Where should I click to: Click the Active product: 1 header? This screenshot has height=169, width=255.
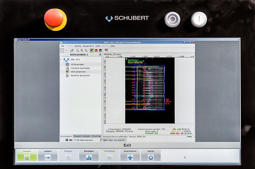pyautogui.click(x=79, y=54)
